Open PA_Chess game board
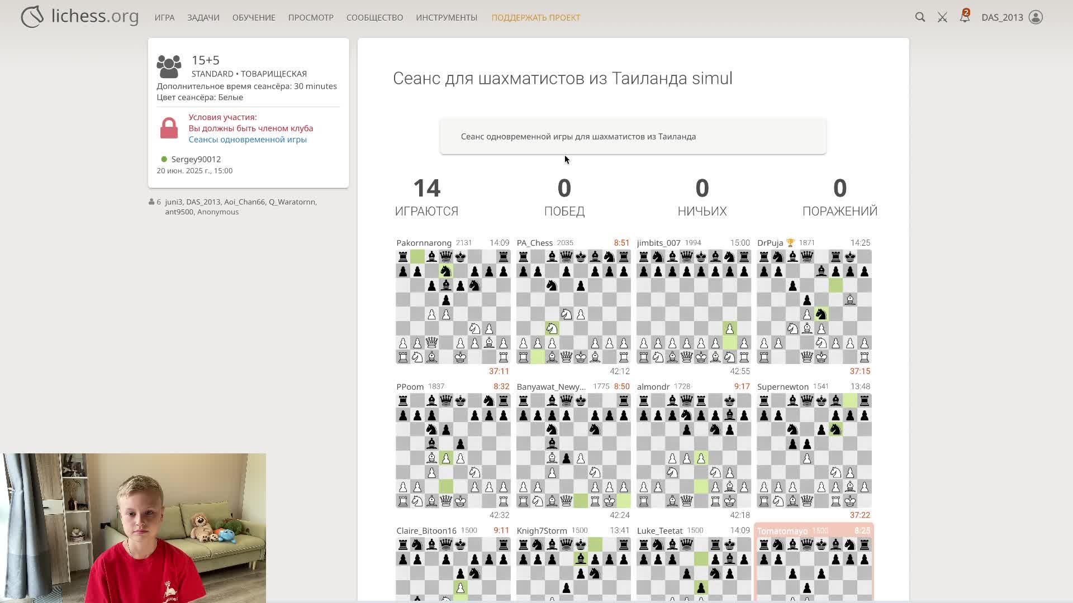1073x603 pixels. click(573, 307)
